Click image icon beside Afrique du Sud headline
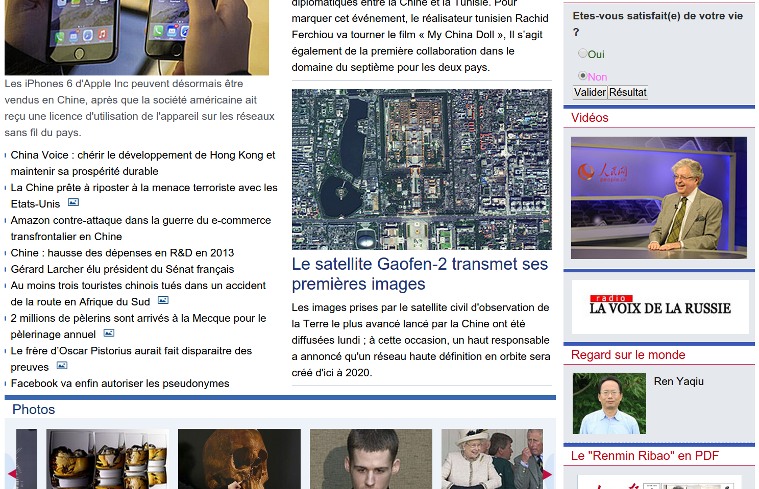 [x=163, y=300]
